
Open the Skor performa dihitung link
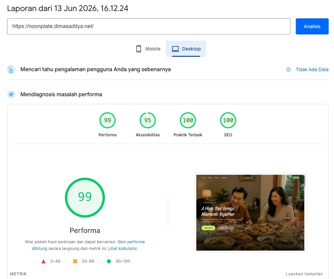pyautogui.click(x=131, y=242)
